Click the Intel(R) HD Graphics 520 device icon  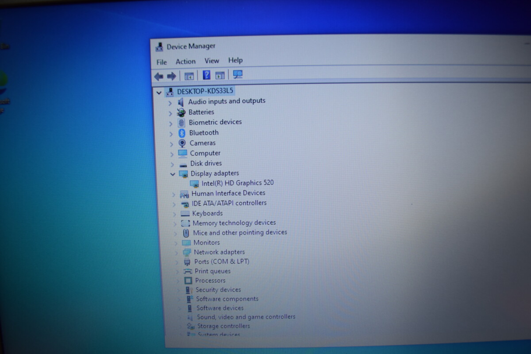[x=194, y=183]
